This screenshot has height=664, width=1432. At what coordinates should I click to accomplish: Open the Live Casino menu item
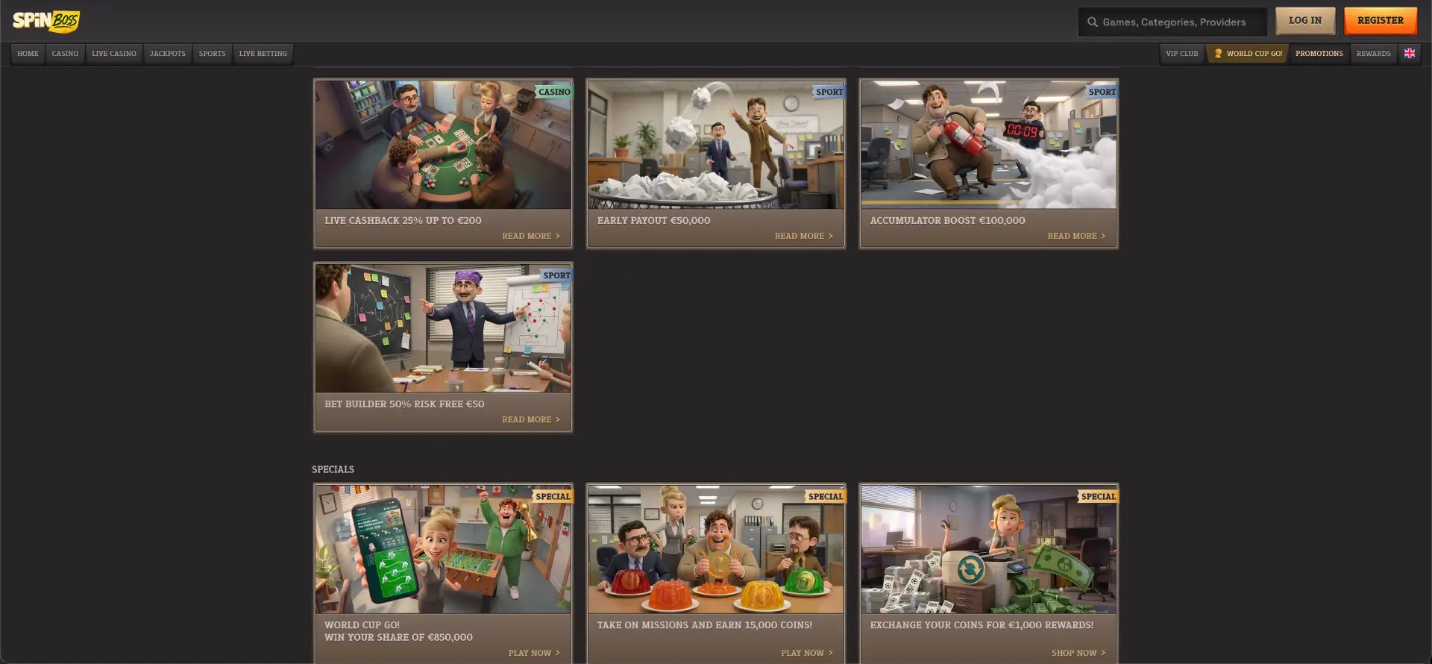[x=114, y=54]
